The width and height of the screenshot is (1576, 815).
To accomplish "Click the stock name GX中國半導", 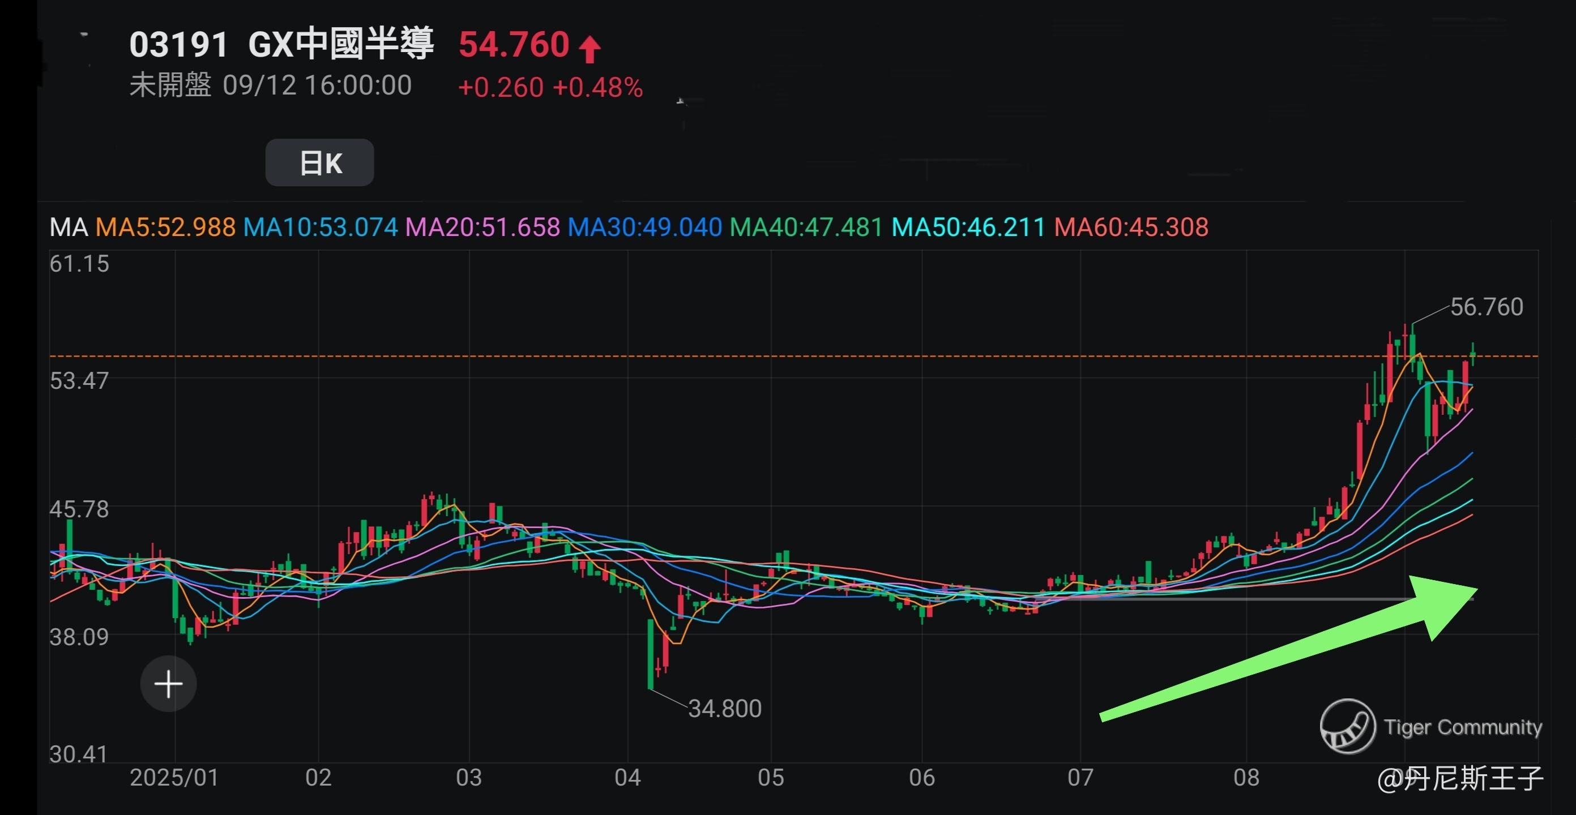I will pos(341,44).
